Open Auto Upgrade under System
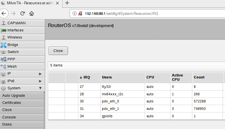The width and height of the screenshot is (225, 129). (x=22, y=95)
